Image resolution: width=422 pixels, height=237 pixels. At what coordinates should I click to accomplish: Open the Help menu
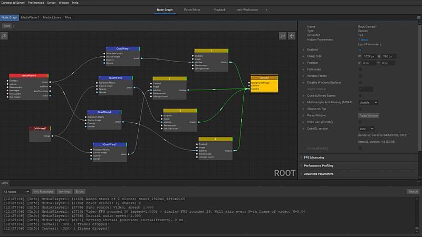point(75,3)
